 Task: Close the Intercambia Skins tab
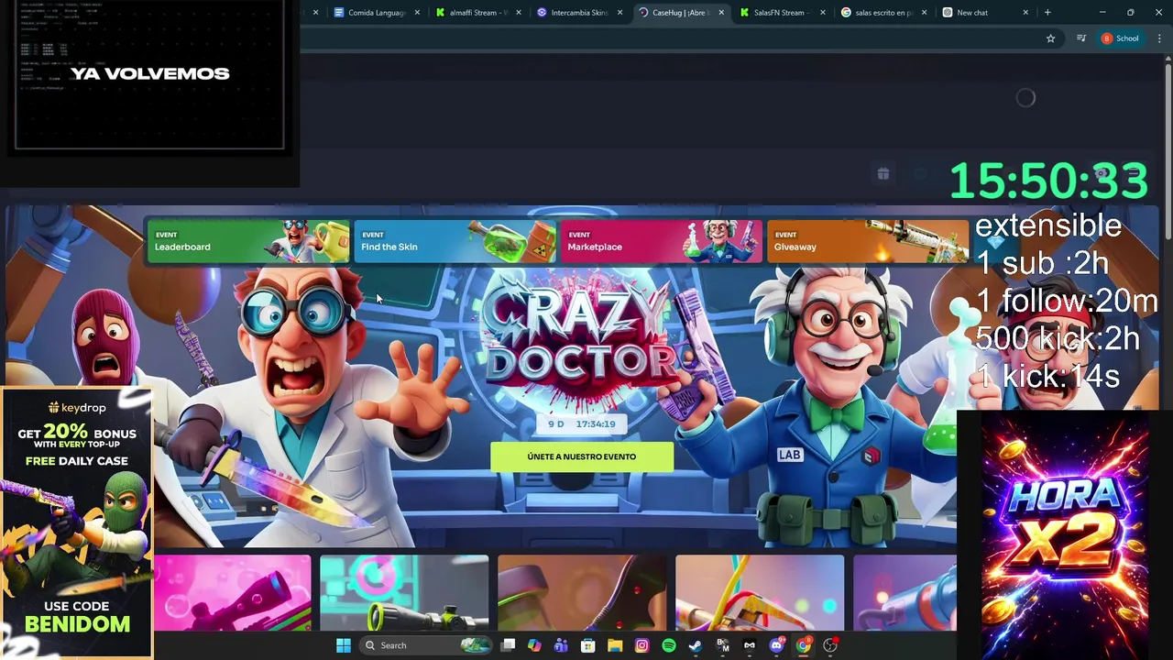click(x=620, y=13)
